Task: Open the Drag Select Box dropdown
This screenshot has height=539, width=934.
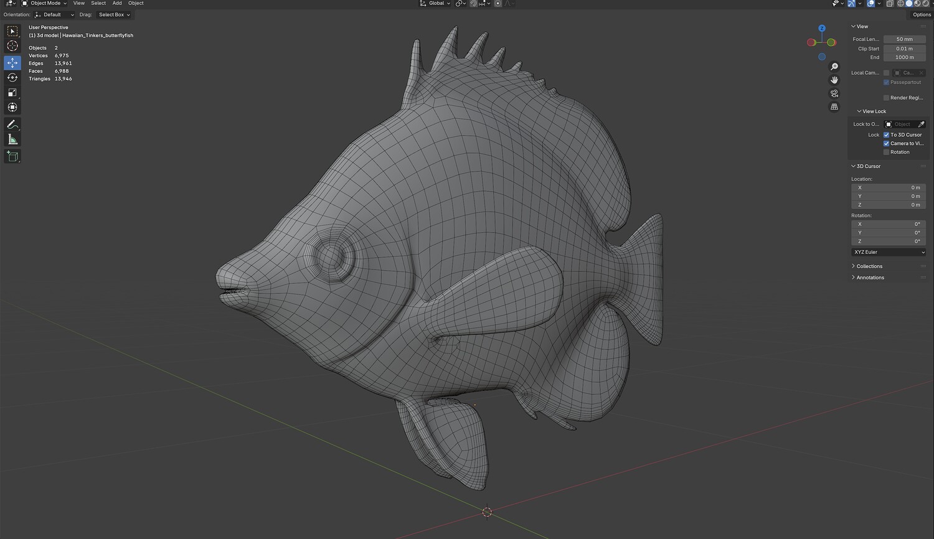Action: [114, 14]
